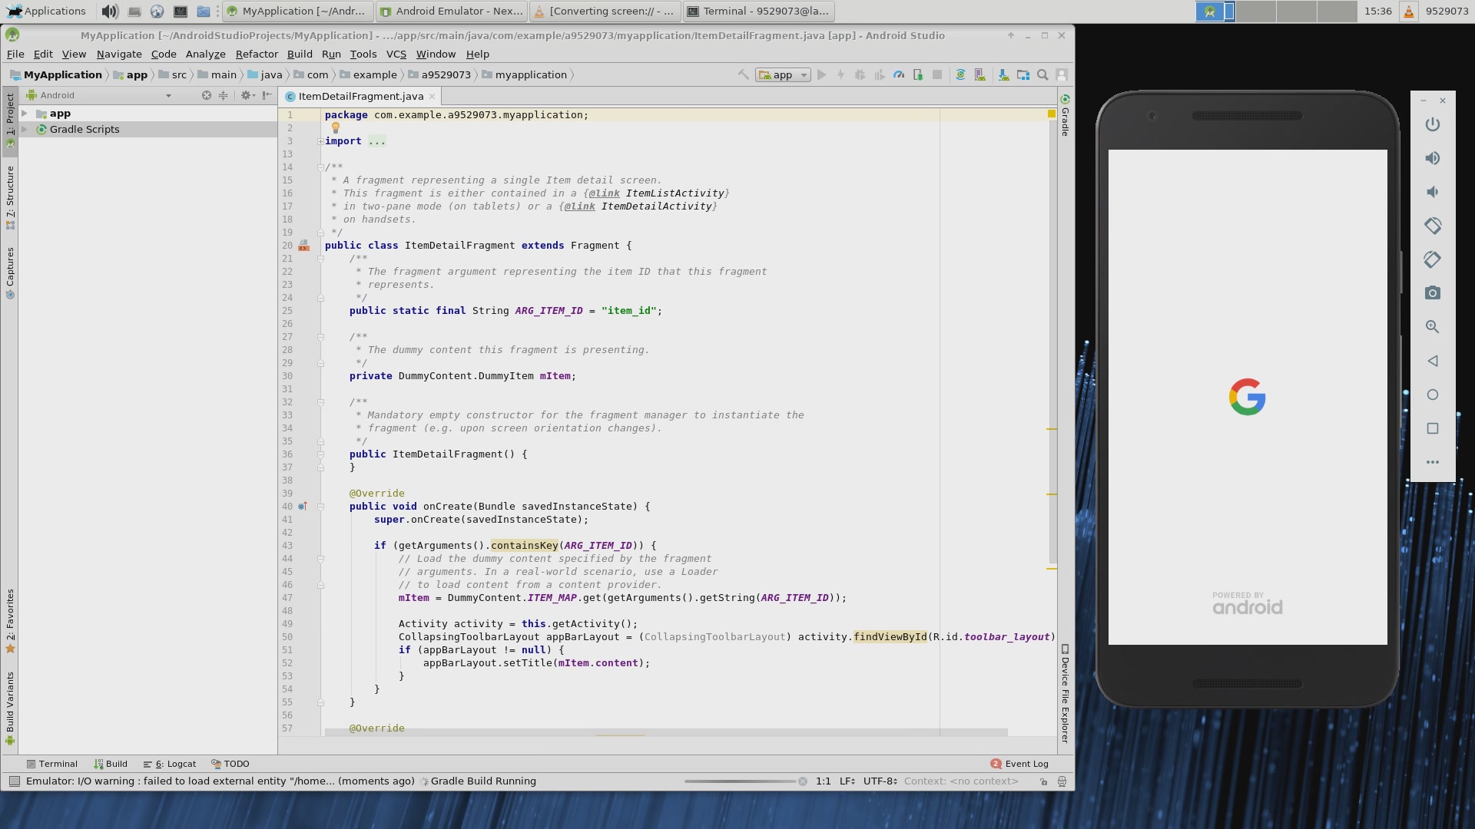The height and width of the screenshot is (829, 1475).
Task: Click Sync Project with Gradle Files icon
Action: (960, 75)
